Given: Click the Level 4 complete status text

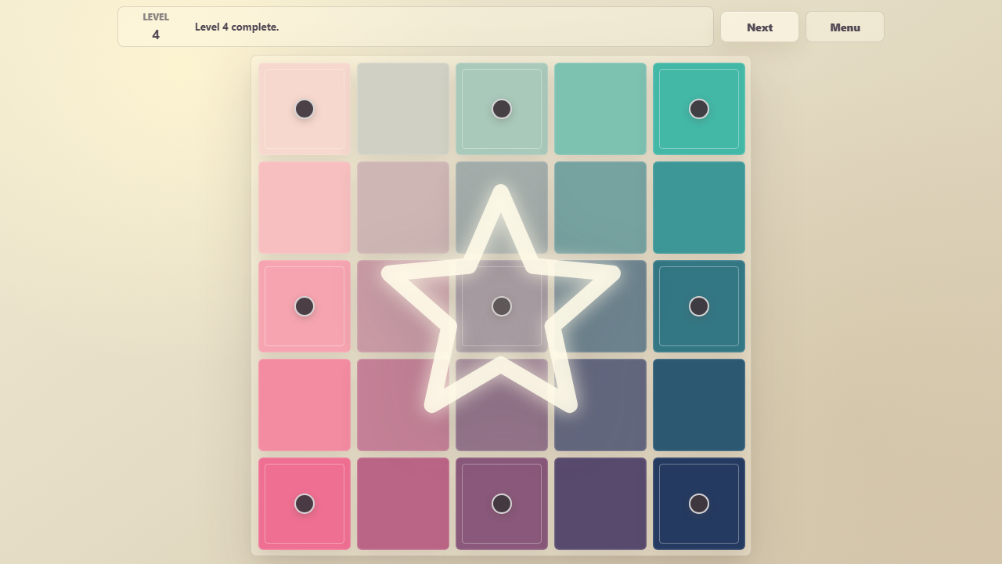Looking at the screenshot, I should (236, 27).
